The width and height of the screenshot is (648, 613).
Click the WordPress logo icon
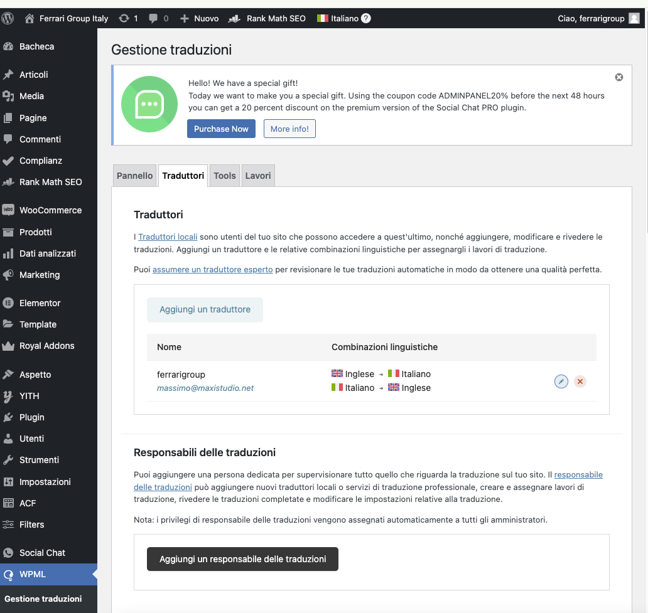click(8, 18)
